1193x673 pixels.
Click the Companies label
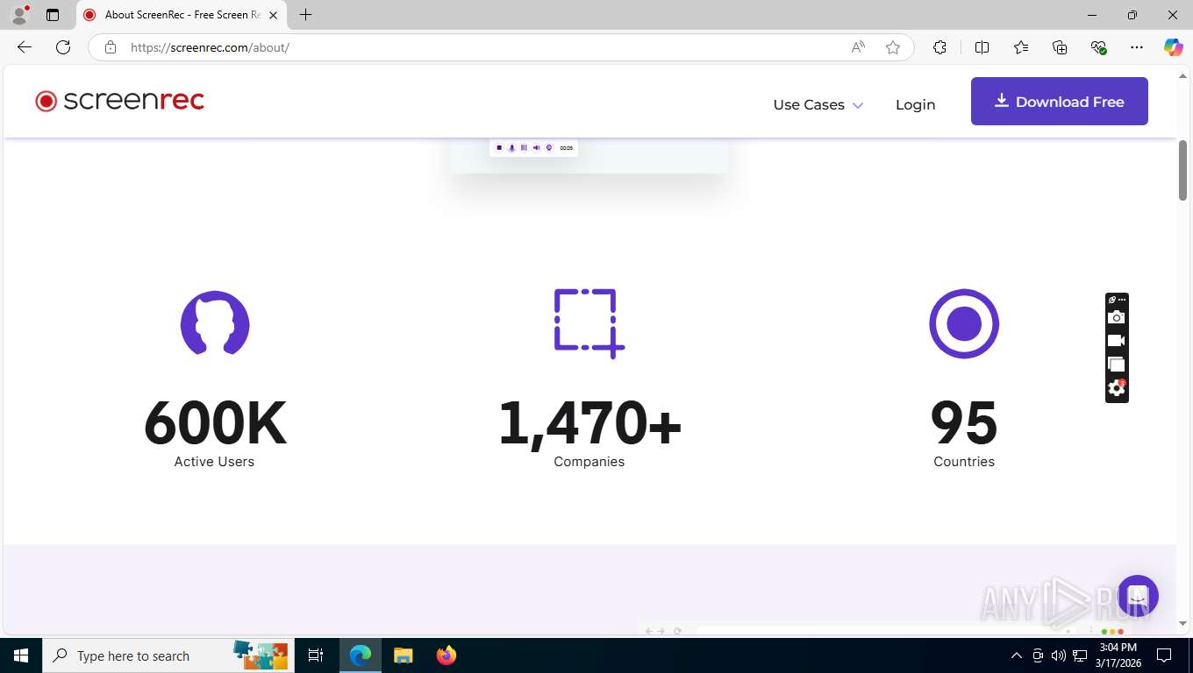click(x=589, y=462)
